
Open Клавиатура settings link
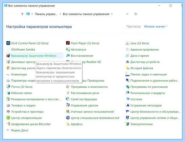19,74
